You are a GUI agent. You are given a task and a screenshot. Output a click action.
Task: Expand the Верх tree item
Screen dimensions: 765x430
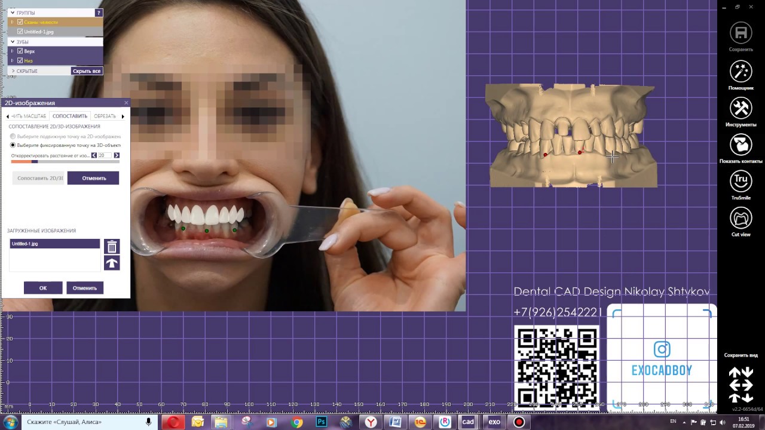point(12,51)
